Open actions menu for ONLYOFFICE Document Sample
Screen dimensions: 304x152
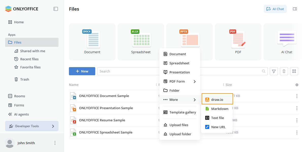point(297,96)
